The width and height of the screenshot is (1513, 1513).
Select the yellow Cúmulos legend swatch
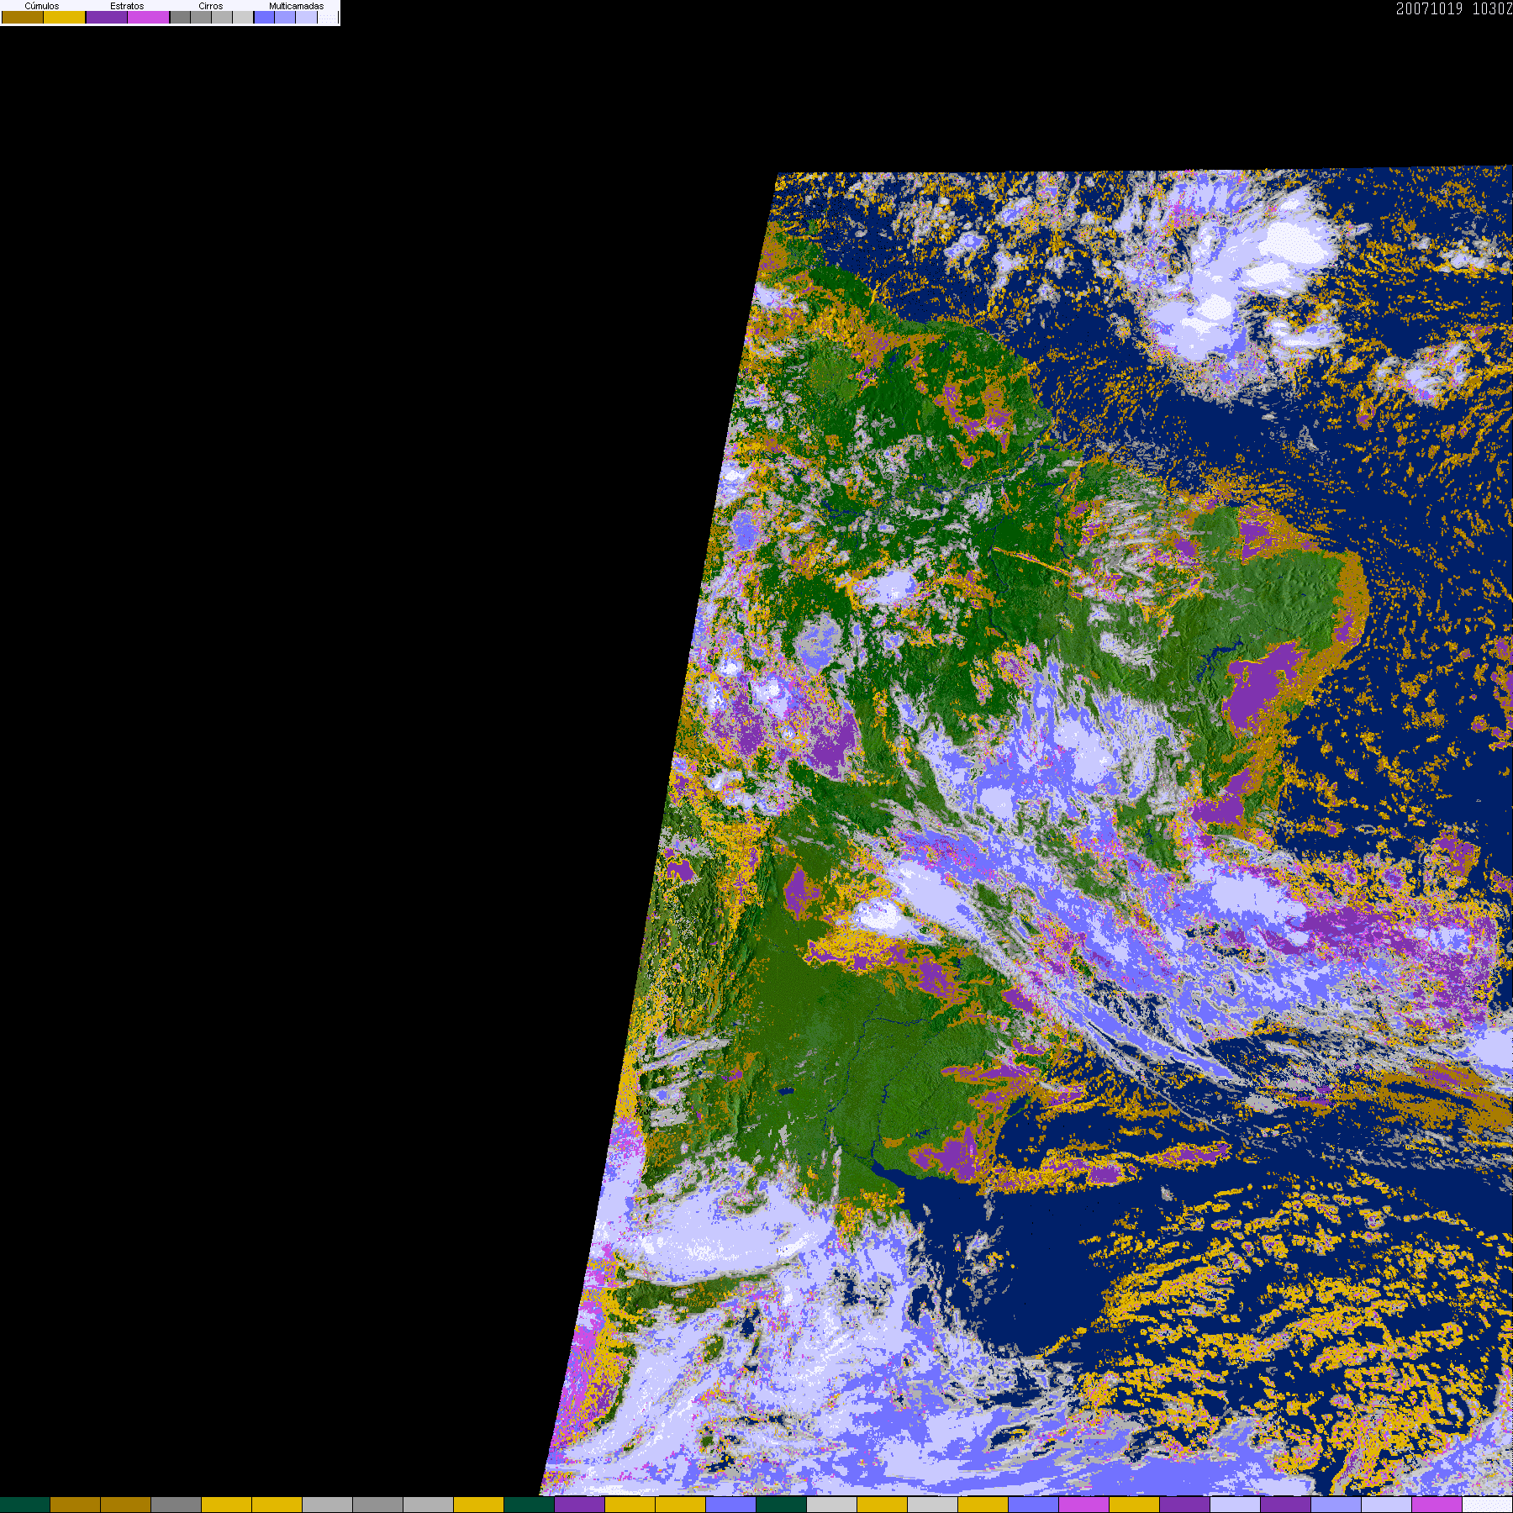[x=64, y=17]
